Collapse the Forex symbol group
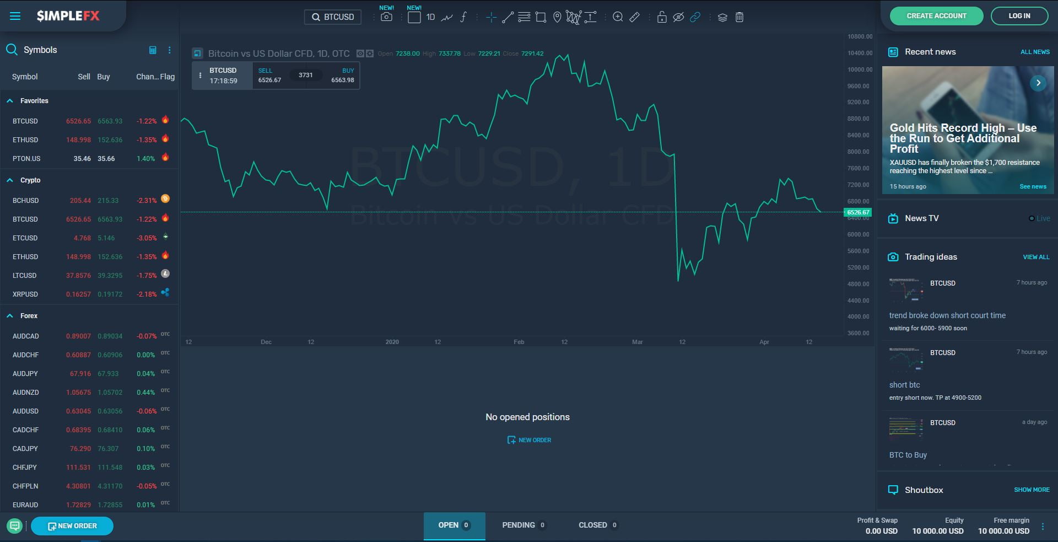Image resolution: width=1058 pixels, height=542 pixels. pos(10,316)
